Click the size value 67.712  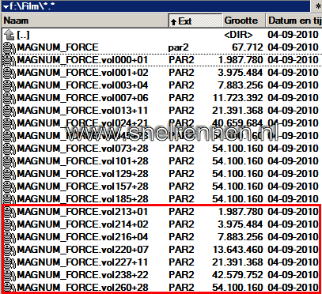click(248, 47)
